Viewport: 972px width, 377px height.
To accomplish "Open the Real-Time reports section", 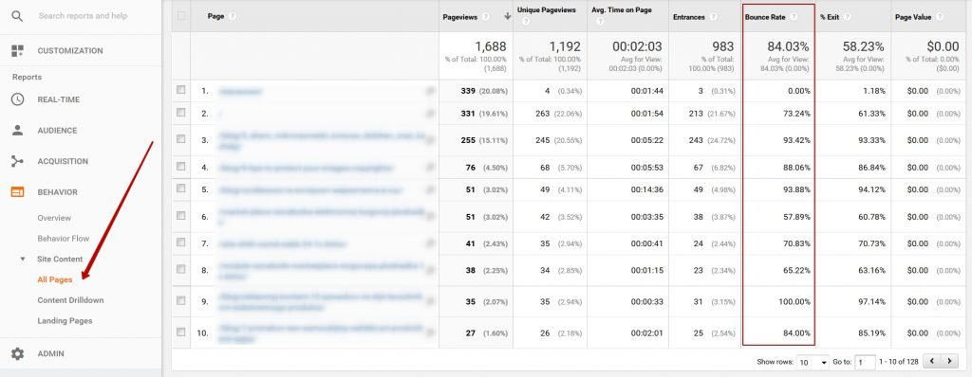I will click(58, 99).
